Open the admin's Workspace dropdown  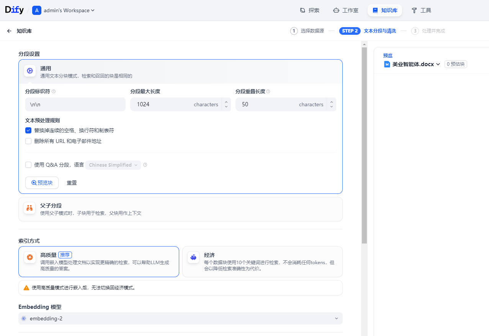(x=64, y=10)
